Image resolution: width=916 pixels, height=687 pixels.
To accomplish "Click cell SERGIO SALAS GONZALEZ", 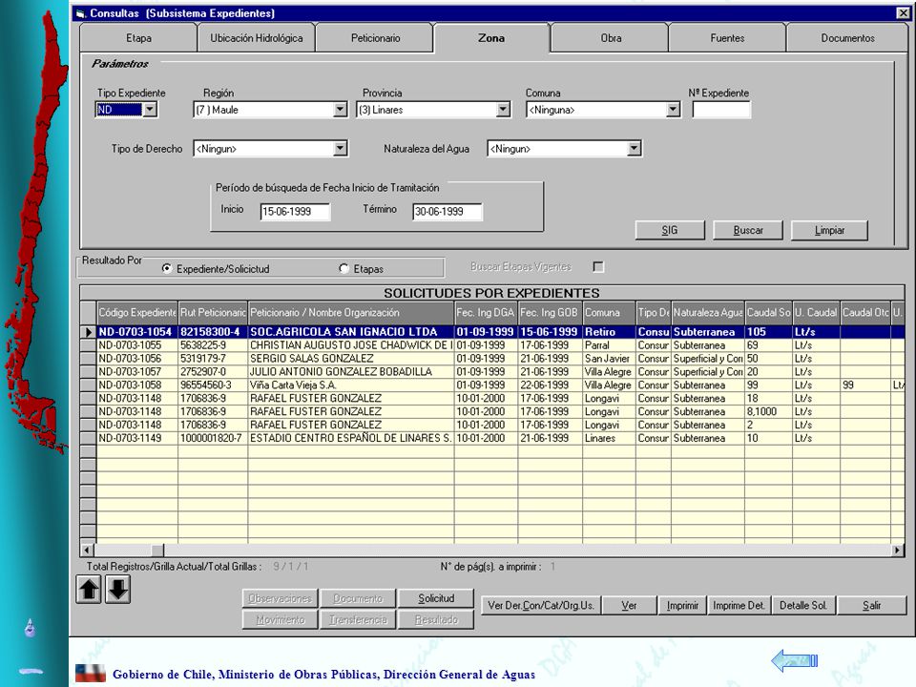I will click(x=351, y=359).
